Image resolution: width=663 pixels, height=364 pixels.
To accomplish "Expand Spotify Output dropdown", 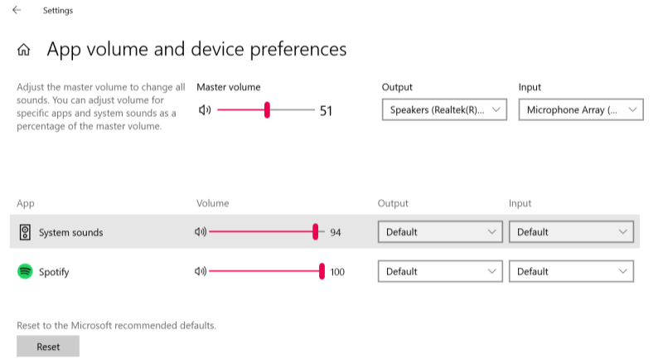I will 440,271.
